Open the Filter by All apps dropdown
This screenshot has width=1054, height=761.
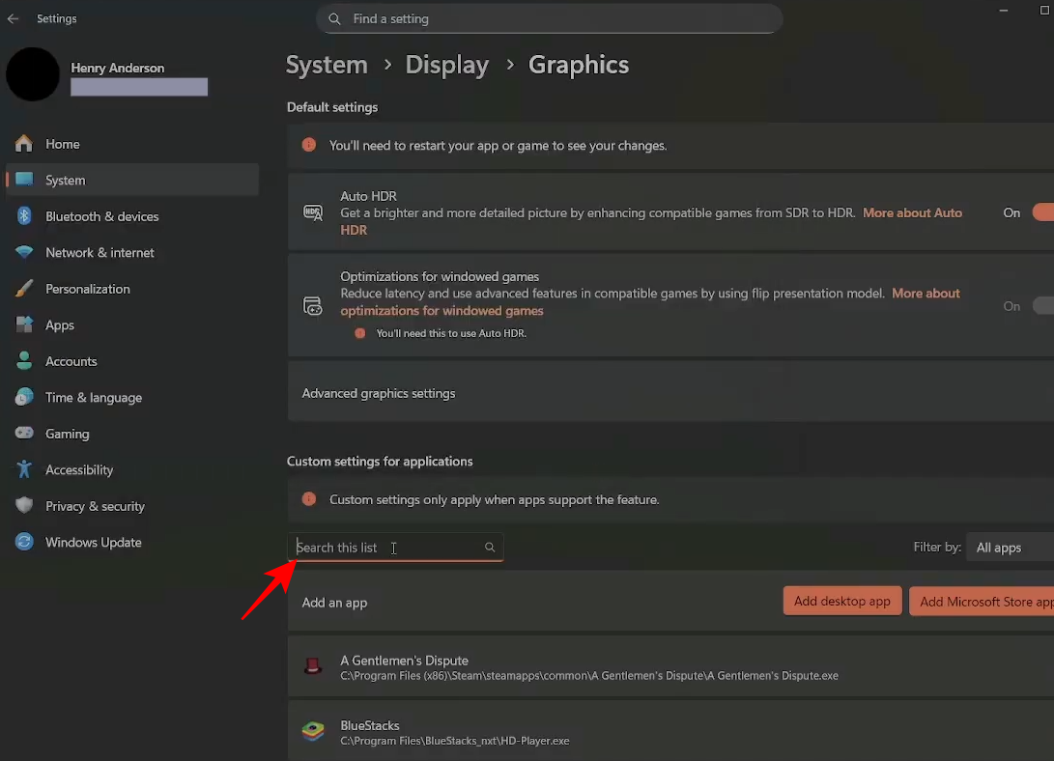click(1011, 548)
